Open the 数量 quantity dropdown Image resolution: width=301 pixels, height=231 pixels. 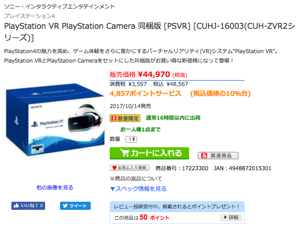131,139
